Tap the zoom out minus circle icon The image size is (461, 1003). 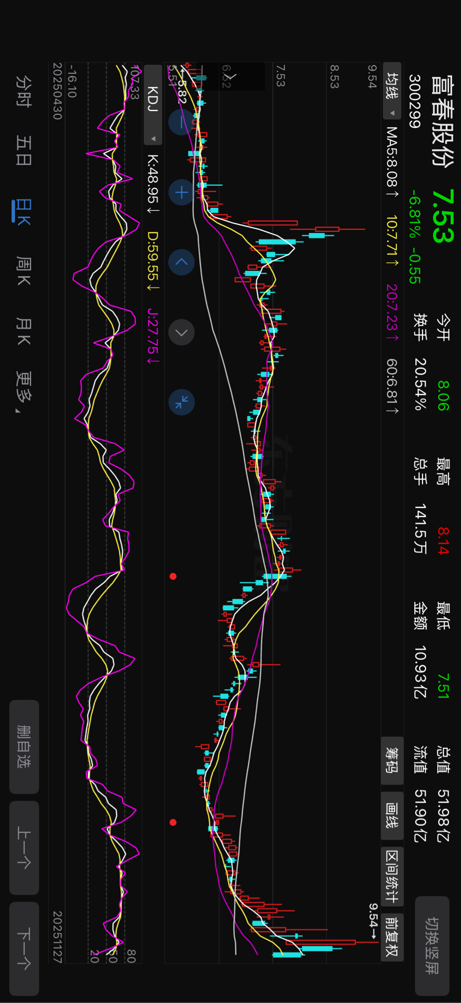point(181,122)
